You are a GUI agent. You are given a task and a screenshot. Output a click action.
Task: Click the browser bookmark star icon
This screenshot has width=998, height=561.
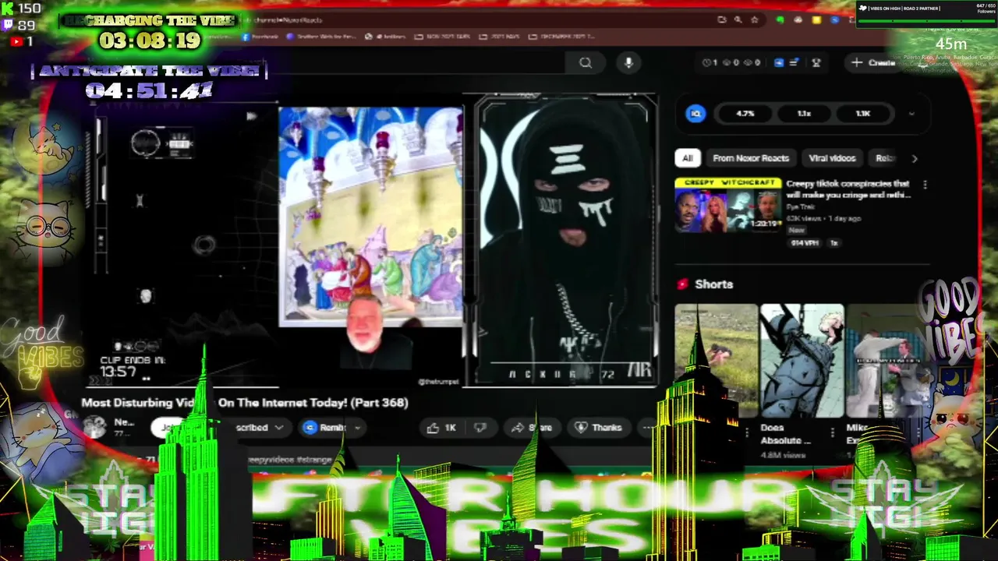(x=754, y=19)
